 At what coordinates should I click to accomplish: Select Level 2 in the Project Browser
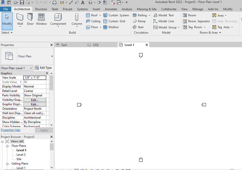pos(21,155)
